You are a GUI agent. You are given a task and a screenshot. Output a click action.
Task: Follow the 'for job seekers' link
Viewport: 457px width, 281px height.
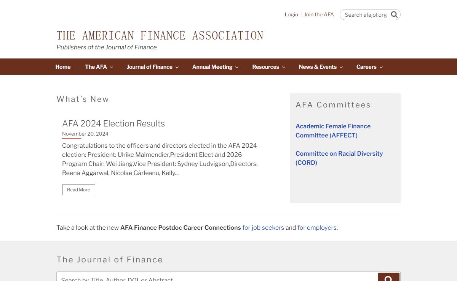[263, 228]
